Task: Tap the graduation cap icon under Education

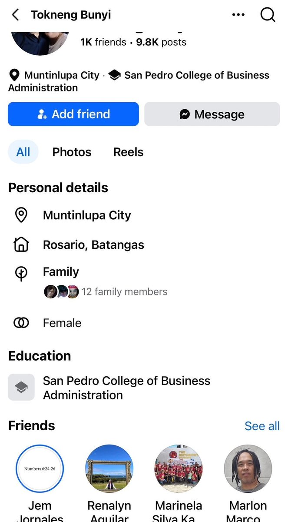Action: [x=21, y=387]
